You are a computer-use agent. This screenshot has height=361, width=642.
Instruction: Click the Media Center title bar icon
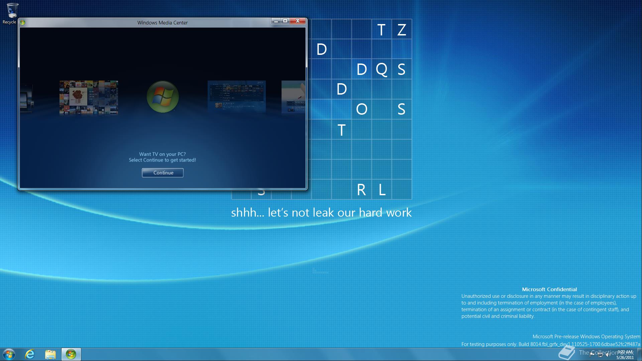click(22, 22)
